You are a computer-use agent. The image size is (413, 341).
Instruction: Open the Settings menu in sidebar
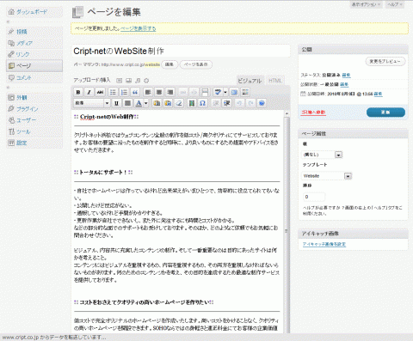click(34, 143)
